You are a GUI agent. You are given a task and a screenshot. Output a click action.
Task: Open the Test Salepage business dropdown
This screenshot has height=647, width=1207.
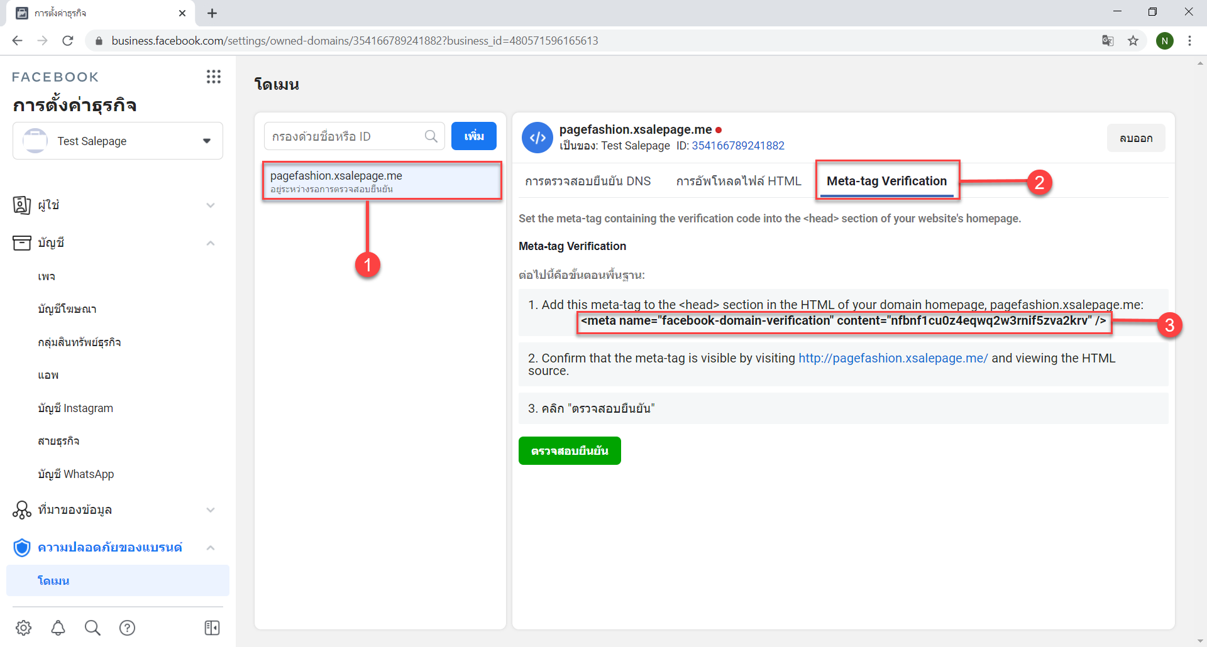[118, 141]
